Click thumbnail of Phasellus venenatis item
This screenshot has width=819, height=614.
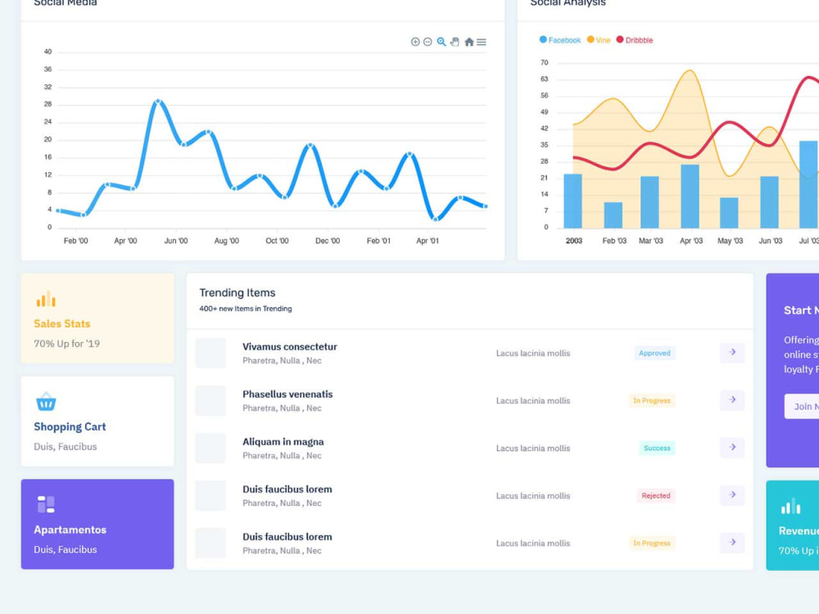pyautogui.click(x=210, y=400)
